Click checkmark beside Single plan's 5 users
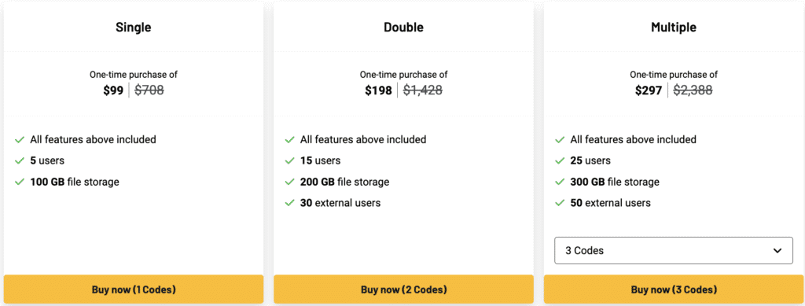Screen dimensions: 805x306 pyautogui.click(x=20, y=160)
